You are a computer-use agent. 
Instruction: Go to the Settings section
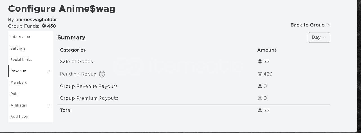18,48
